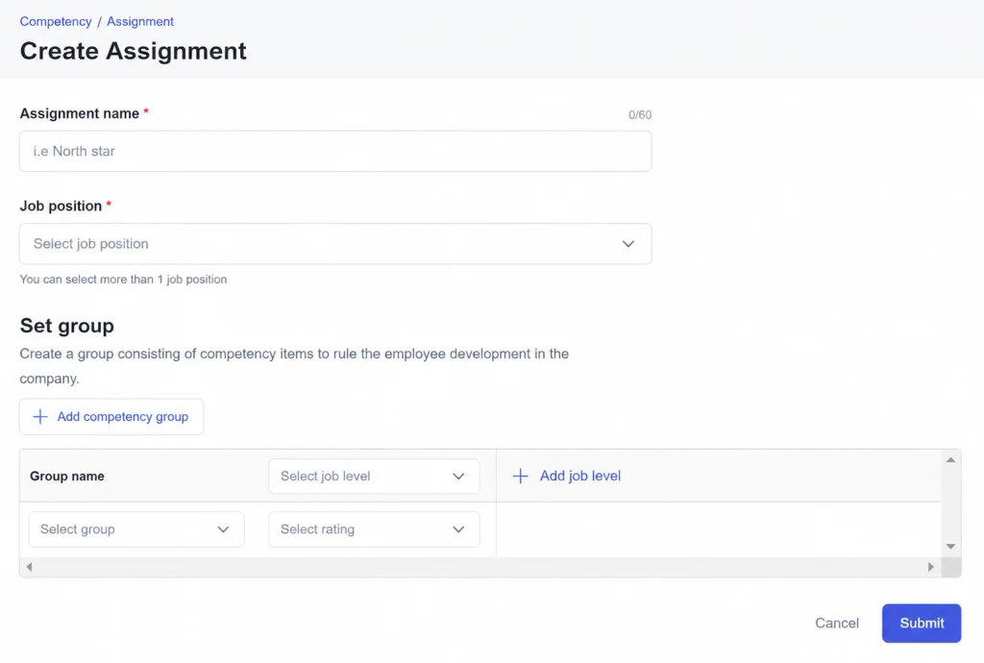Image resolution: width=984 pixels, height=663 pixels.
Task: Focus the Assignment name input field
Action: click(335, 151)
